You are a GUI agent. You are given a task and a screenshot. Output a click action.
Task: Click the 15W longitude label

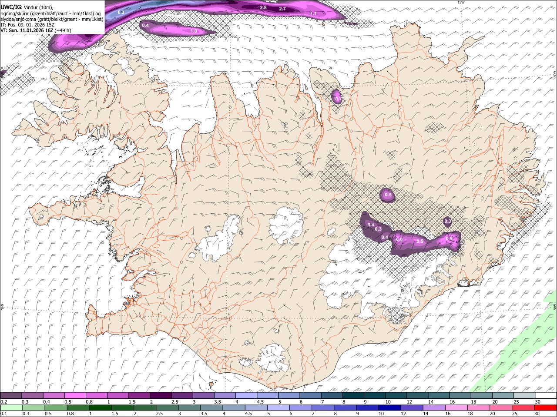(461, 2)
